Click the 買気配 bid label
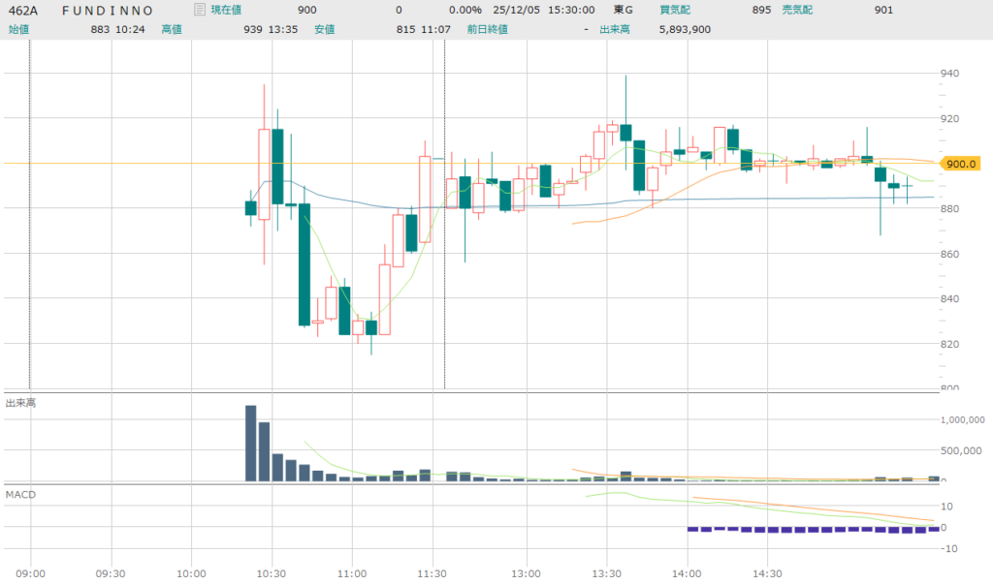This screenshot has width=993, height=585. [674, 10]
